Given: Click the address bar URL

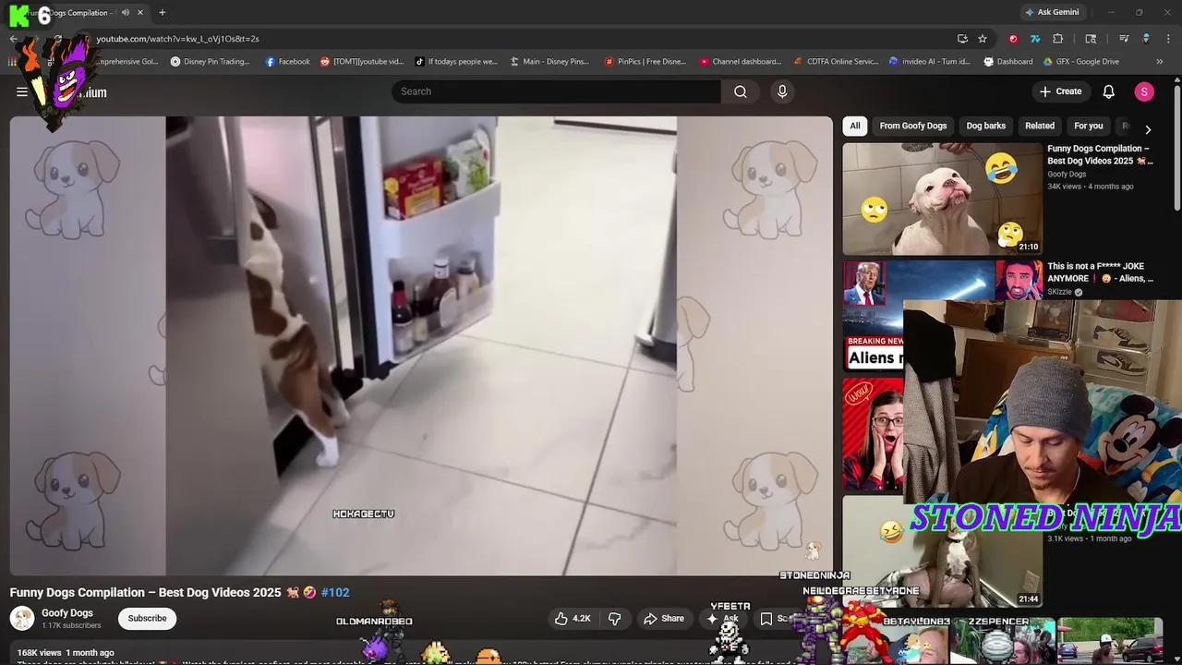Looking at the screenshot, I should [x=177, y=39].
